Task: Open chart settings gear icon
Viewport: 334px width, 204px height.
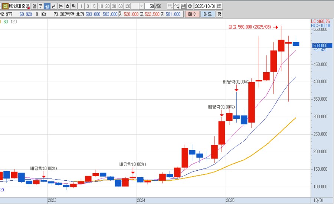Action: click(x=190, y=6)
